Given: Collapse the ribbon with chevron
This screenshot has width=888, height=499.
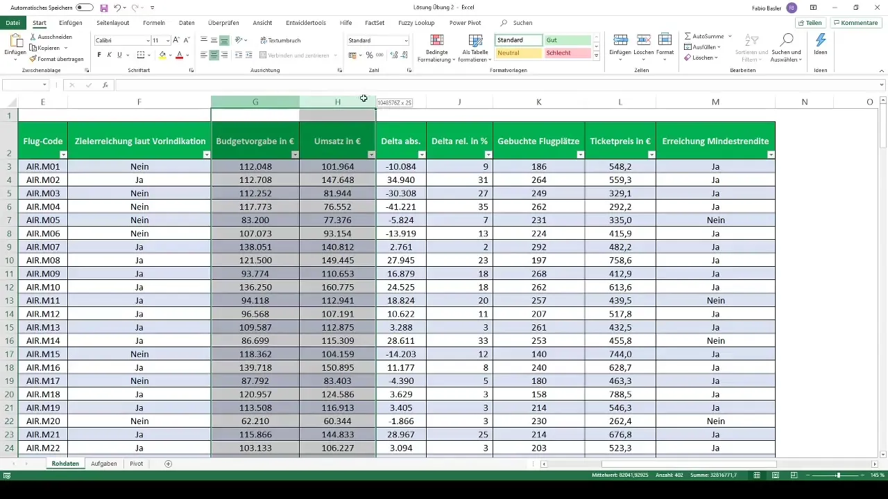Looking at the screenshot, I should pyautogui.click(x=881, y=71).
